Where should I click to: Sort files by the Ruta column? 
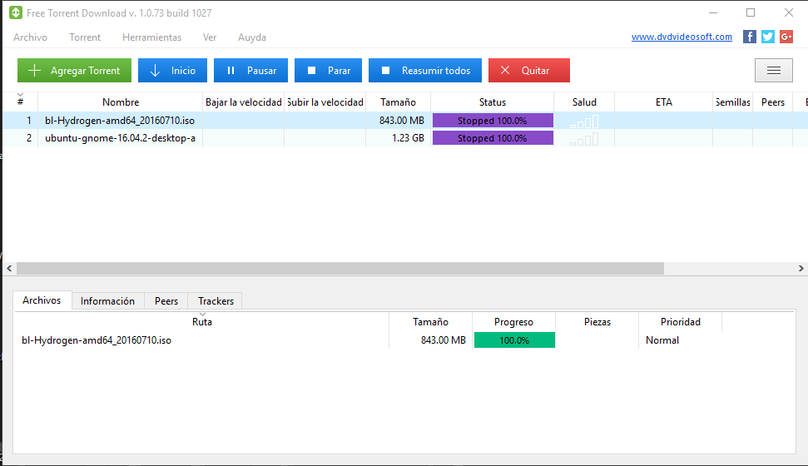coord(202,322)
